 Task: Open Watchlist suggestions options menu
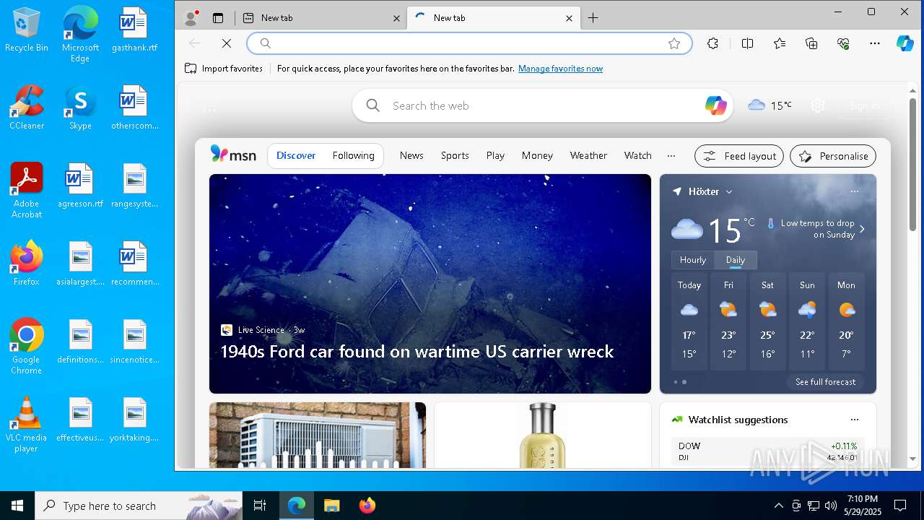[855, 420]
